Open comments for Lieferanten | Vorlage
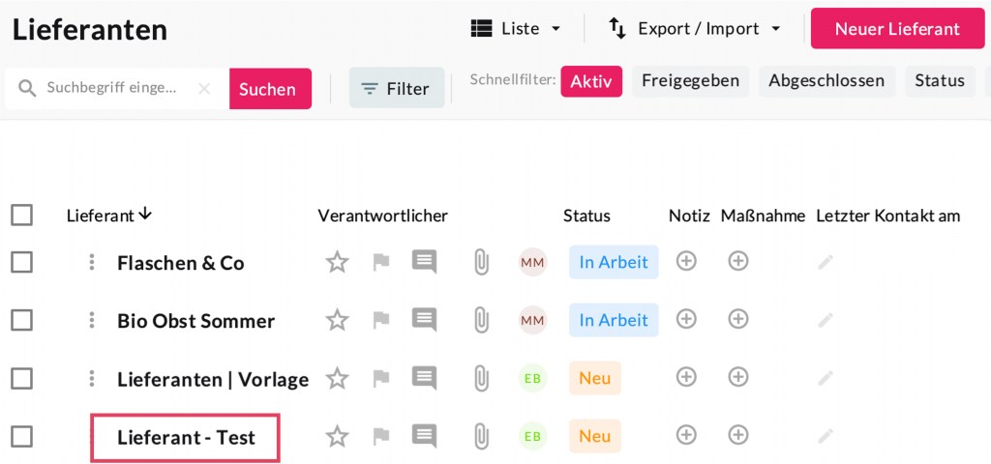The height and width of the screenshot is (464, 991). point(424,378)
